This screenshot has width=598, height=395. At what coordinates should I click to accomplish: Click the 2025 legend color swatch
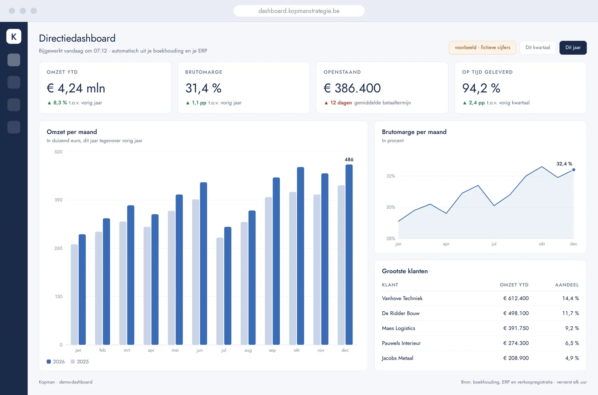pyautogui.click(x=73, y=362)
